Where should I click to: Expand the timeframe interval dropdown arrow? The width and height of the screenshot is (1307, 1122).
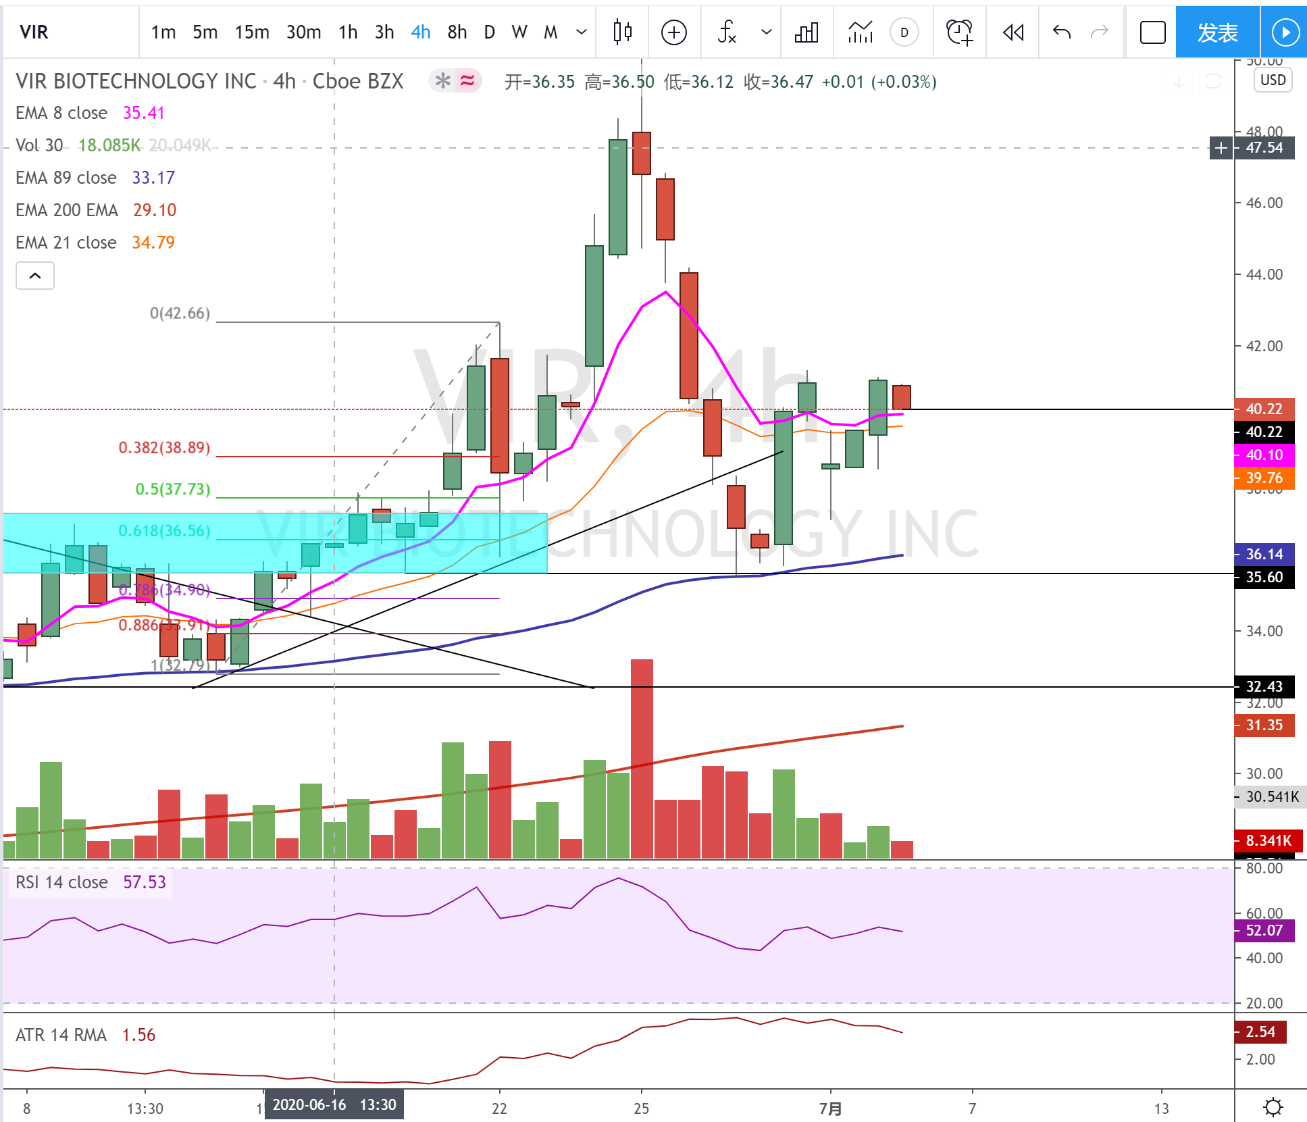581,32
